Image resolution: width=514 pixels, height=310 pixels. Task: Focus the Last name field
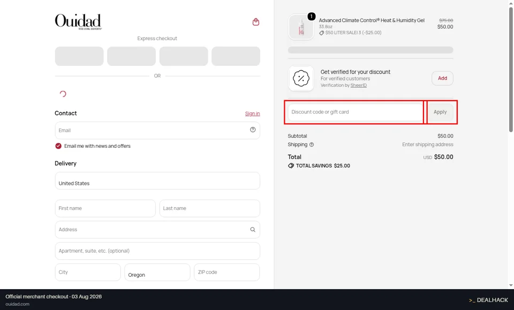pyautogui.click(x=210, y=208)
